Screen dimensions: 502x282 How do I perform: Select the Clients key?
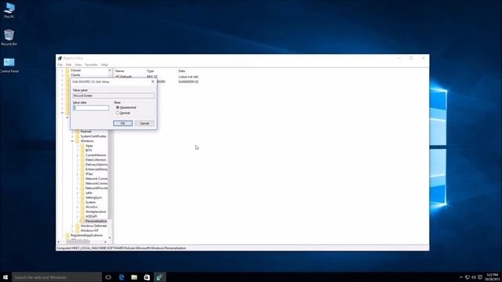pyautogui.click(x=75, y=75)
